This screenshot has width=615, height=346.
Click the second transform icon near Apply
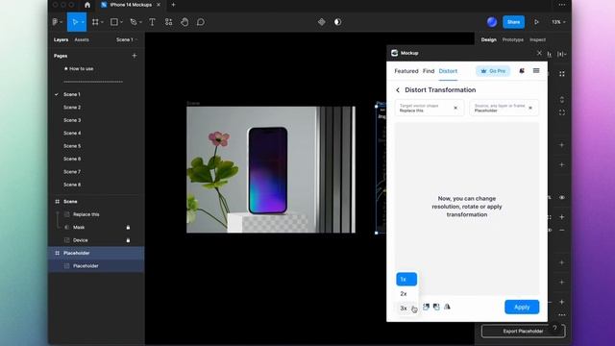[x=436, y=307]
